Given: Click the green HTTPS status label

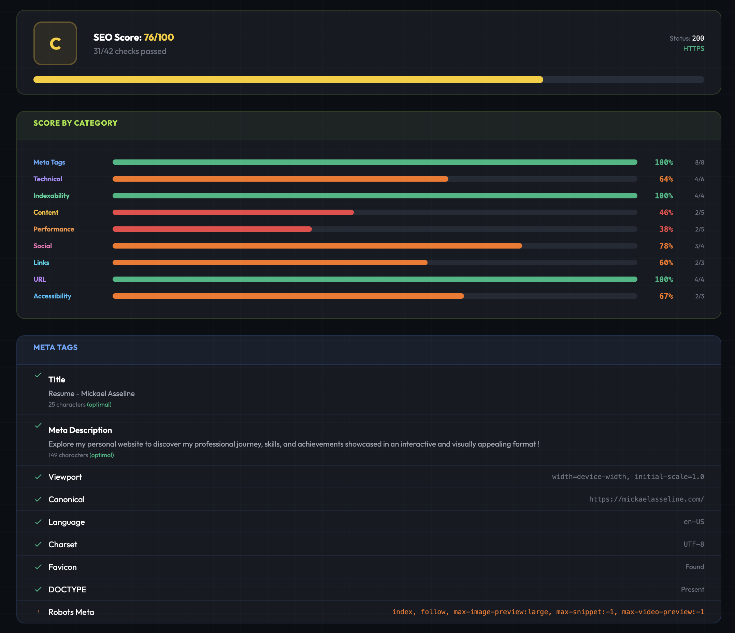Looking at the screenshot, I should pos(693,48).
